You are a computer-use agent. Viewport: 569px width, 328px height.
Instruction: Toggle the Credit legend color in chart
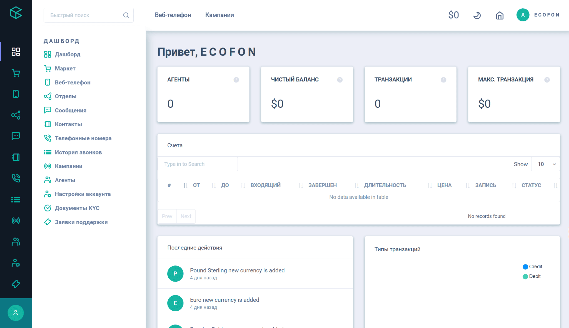pos(525,267)
